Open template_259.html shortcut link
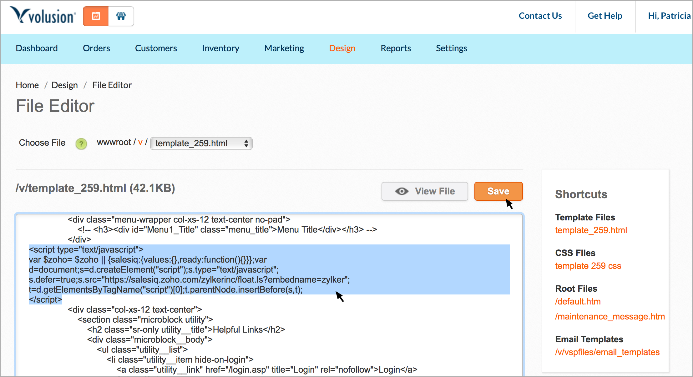 [591, 230]
